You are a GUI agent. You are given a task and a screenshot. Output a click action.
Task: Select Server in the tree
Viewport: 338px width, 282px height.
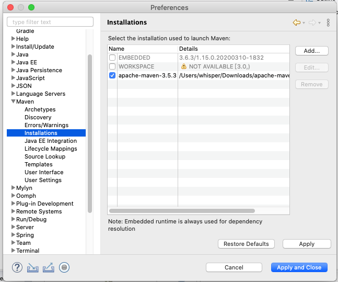(25, 227)
